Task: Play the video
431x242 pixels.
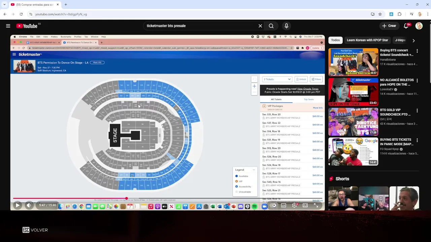Action: (18, 205)
